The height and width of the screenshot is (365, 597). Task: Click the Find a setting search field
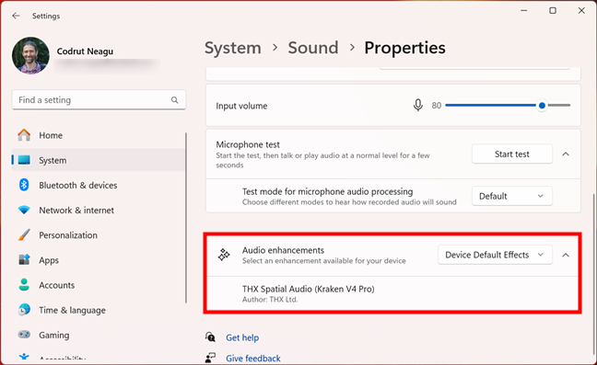(99, 100)
